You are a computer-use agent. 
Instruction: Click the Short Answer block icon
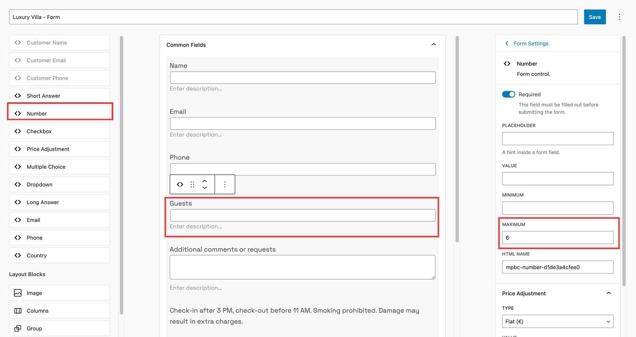17,96
